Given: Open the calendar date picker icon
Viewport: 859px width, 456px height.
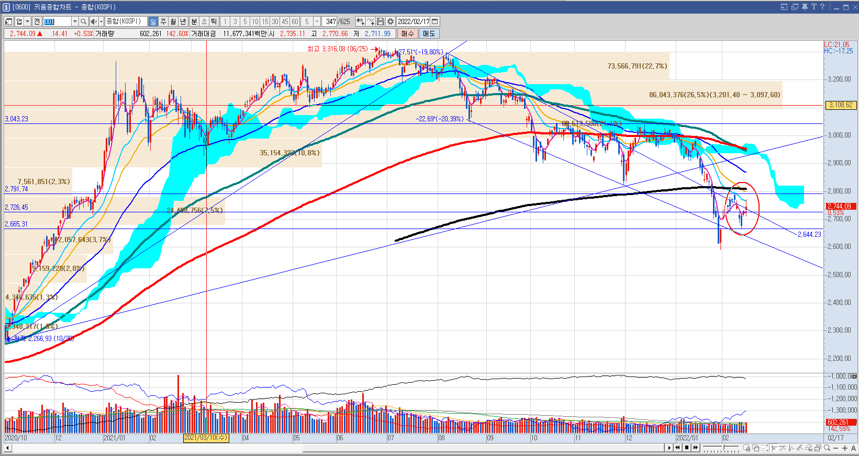Looking at the screenshot, I should click(x=435, y=21).
